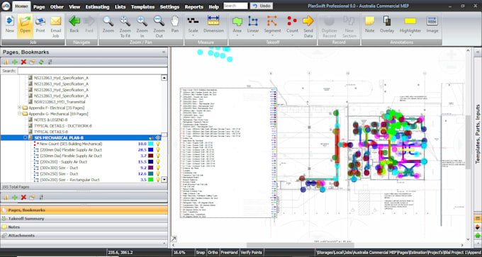Select the Count takeoff tool
Screen dimensions: 482x257
click(292, 25)
